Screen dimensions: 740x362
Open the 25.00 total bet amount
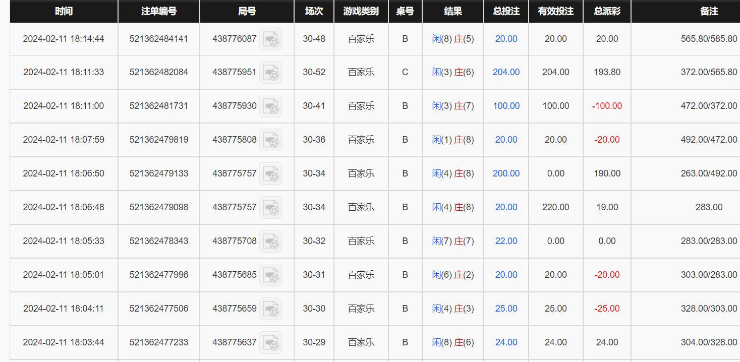click(x=506, y=309)
